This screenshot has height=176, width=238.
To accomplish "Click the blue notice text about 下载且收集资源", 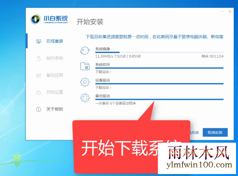I will [x=154, y=37].
